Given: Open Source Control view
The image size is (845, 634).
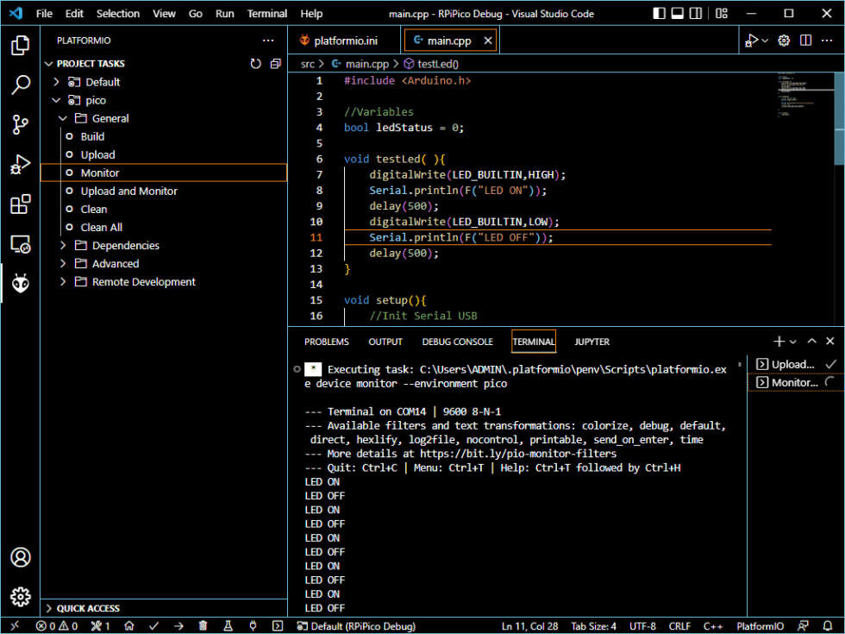Looking at the screenshot, I should pyautogui.click(x=20, y=124).
